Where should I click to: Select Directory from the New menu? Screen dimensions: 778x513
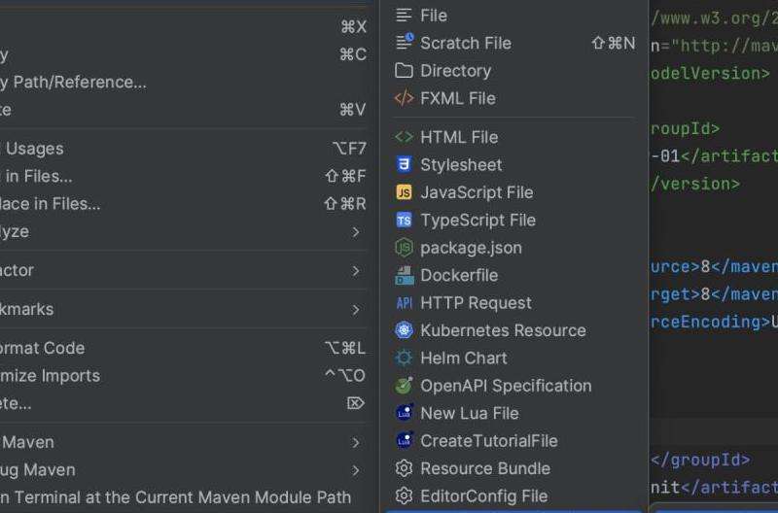(x=455, y=71)
